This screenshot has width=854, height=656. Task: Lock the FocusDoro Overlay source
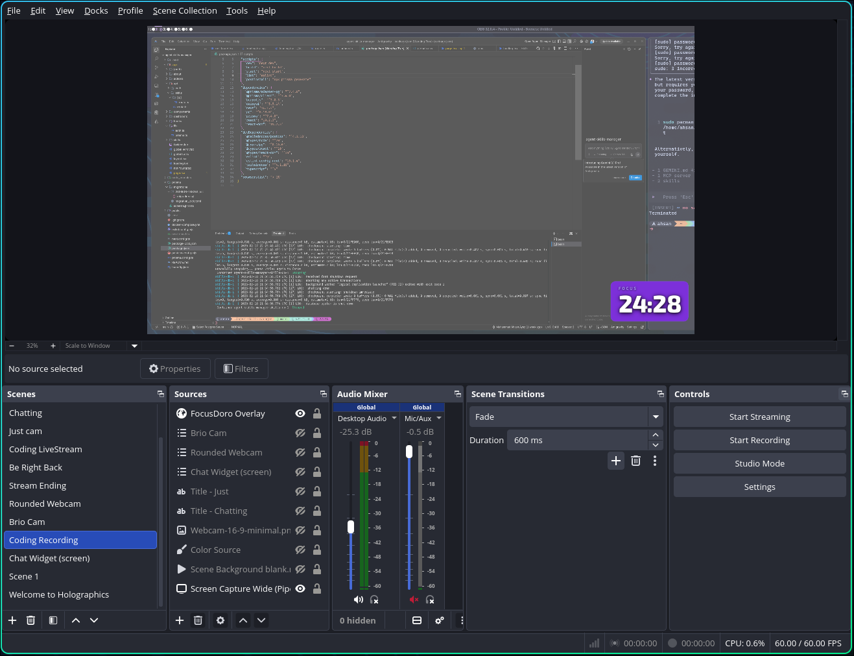point(316,413)
